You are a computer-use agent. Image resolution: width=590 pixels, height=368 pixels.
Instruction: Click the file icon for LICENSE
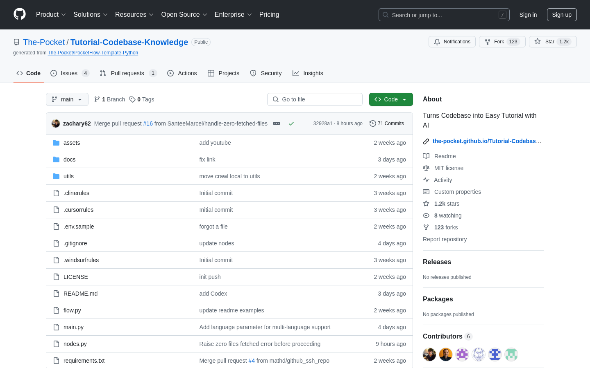(x=56, y=277)
